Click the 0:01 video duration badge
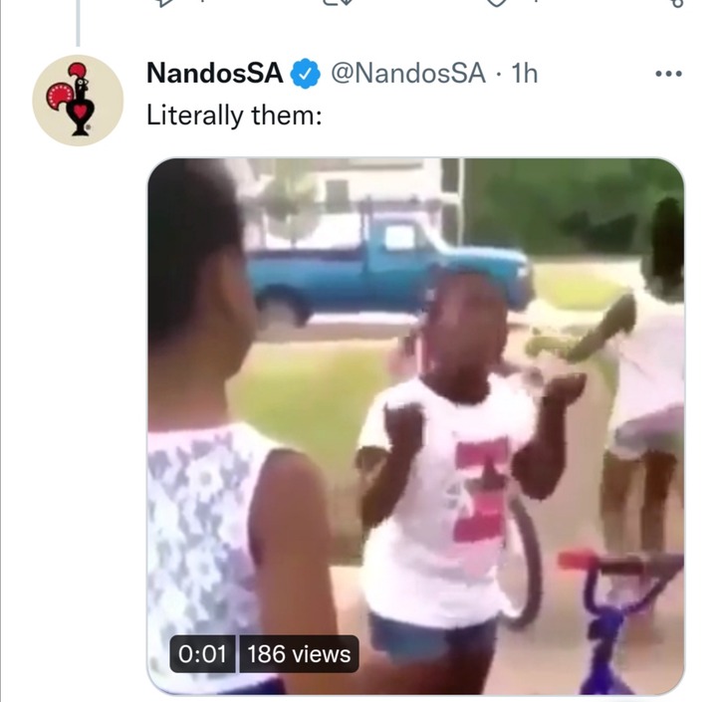 coord(202,653)
